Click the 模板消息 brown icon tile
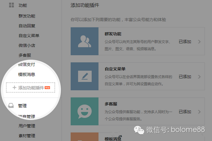212x141 pixels. pos(84,137)
